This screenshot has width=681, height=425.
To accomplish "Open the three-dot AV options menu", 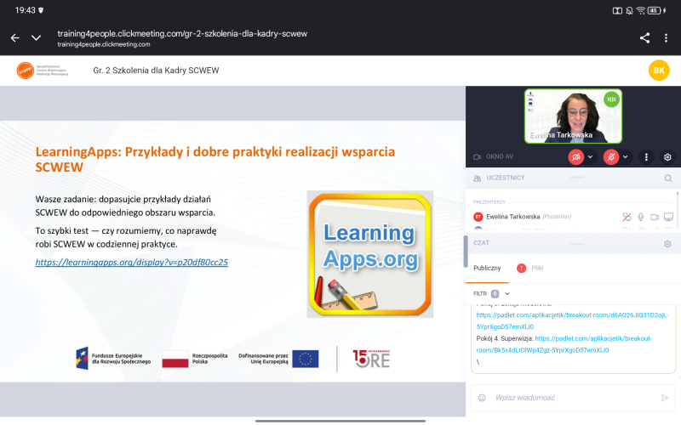I will [x=646, y=157].
